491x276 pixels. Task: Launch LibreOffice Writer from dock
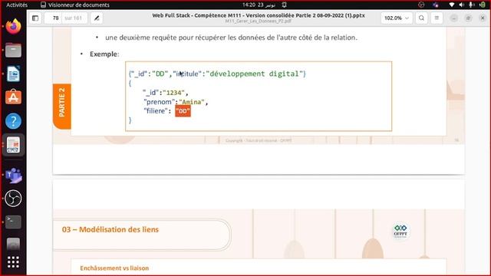tap(13, 74)
